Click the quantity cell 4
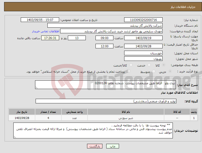Viewport: 202px width, 153px height. pyautogui.click(x=48, y=118)
